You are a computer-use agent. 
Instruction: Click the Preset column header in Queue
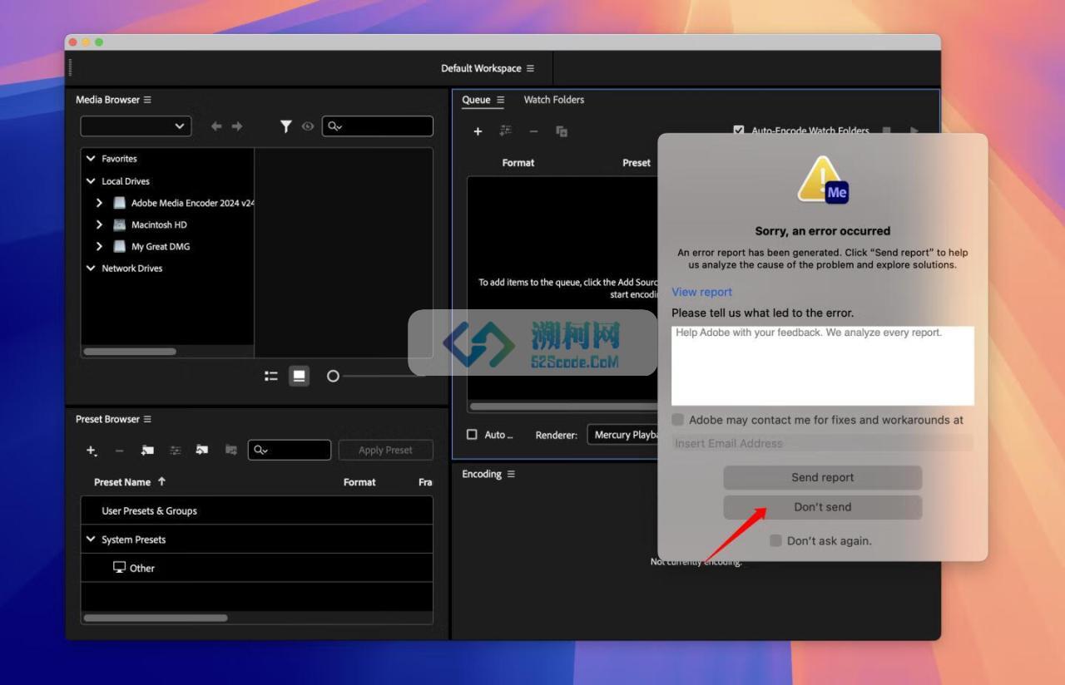(x=637, y=163)
